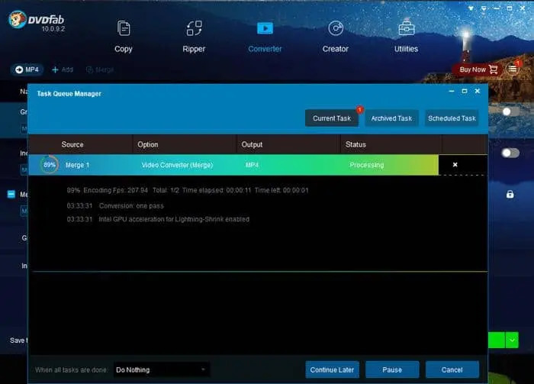Open the MP4 profile selector

26,69
